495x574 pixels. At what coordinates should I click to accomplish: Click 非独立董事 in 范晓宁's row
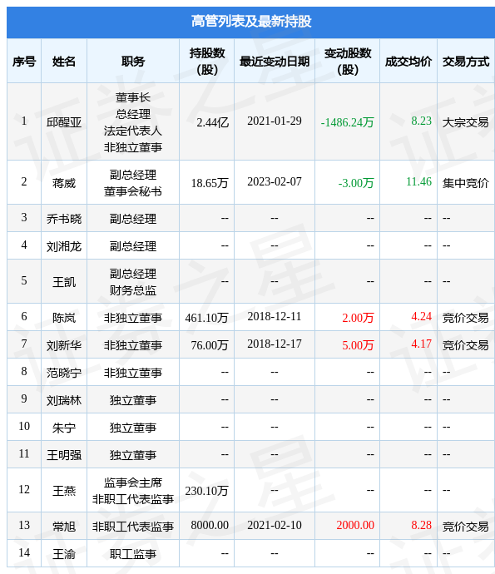pyautogui.click(x=133, y=373)
